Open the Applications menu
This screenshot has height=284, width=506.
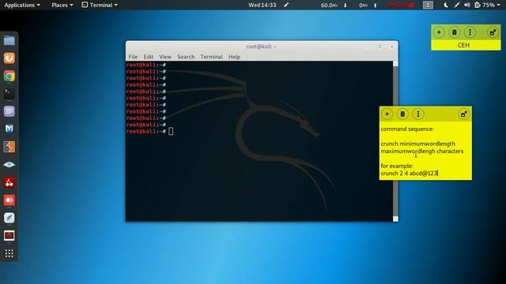click(22, 5)
